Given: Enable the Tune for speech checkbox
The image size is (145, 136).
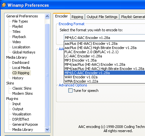Looking at the screenshot, I should [70, 91].
